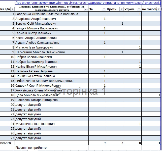
Task: Select row number 13 cell
Action: click(7, 71)
